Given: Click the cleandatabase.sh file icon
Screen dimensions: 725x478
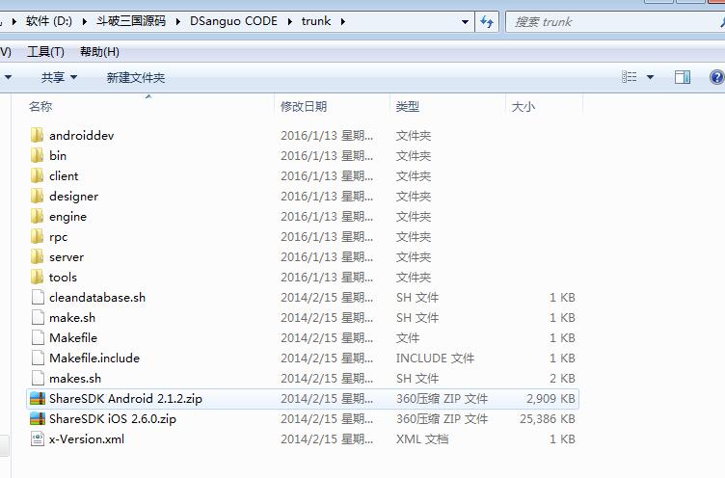Looking at the screenshot, I should (x=37, y=298).
